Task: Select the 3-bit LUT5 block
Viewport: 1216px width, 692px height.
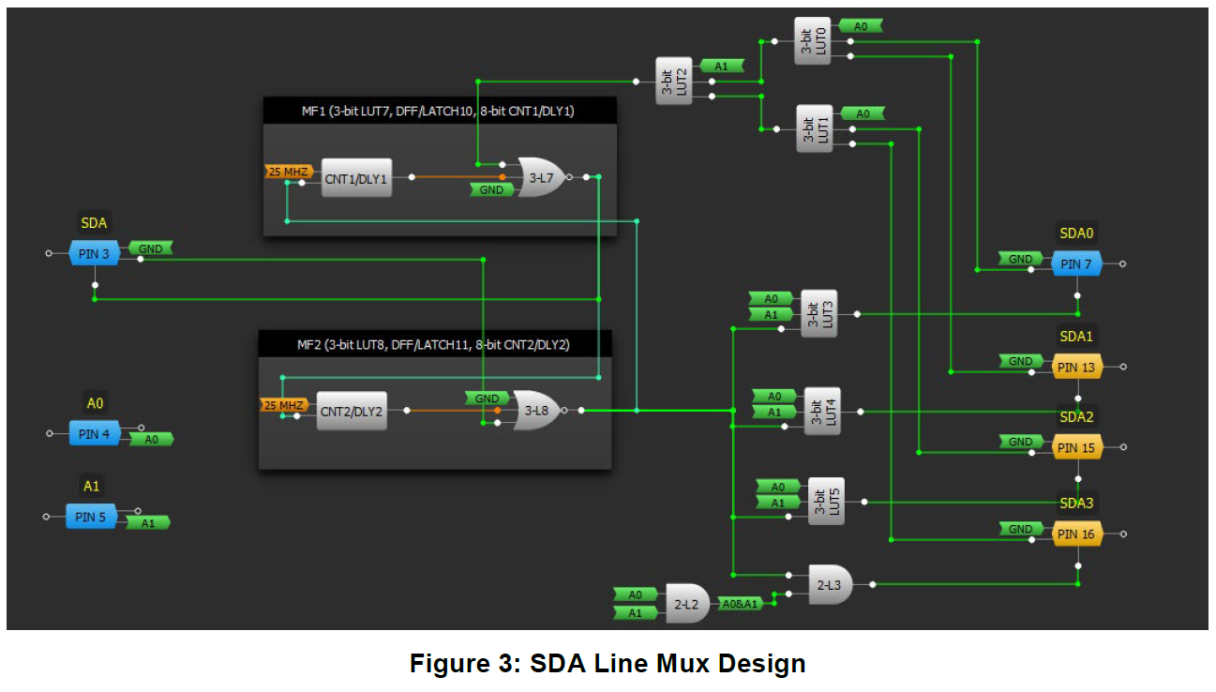Action: point(826,502)
